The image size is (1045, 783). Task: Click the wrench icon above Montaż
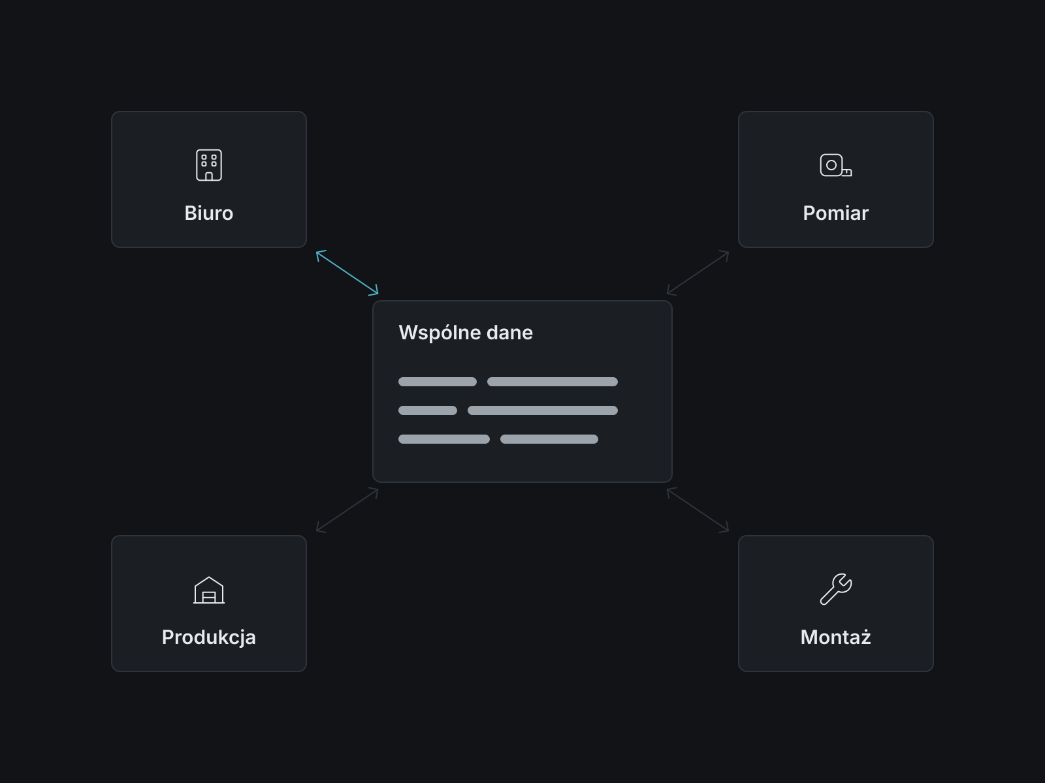tap(836, 589)
